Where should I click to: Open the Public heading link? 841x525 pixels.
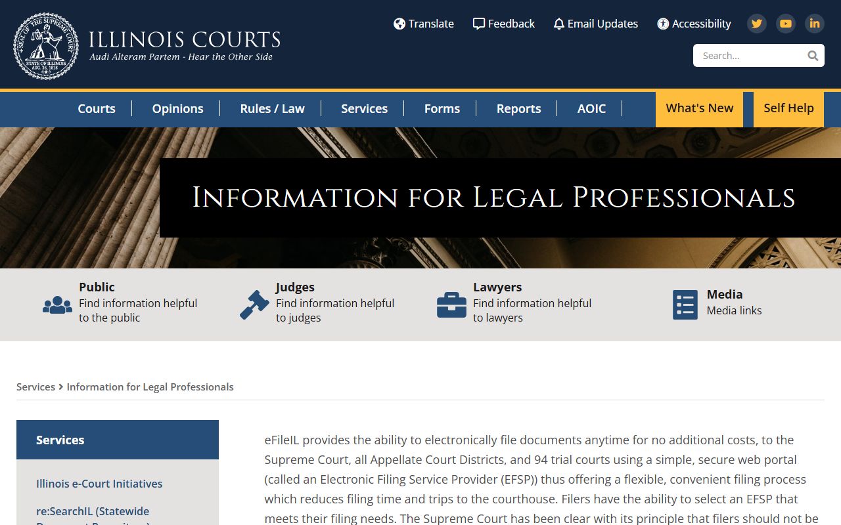coord(97,287)
